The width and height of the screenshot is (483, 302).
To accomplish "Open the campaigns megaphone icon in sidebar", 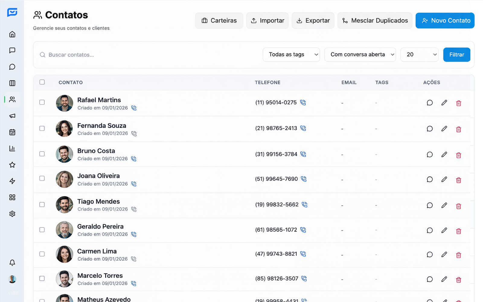I will (x=12, y=116).
